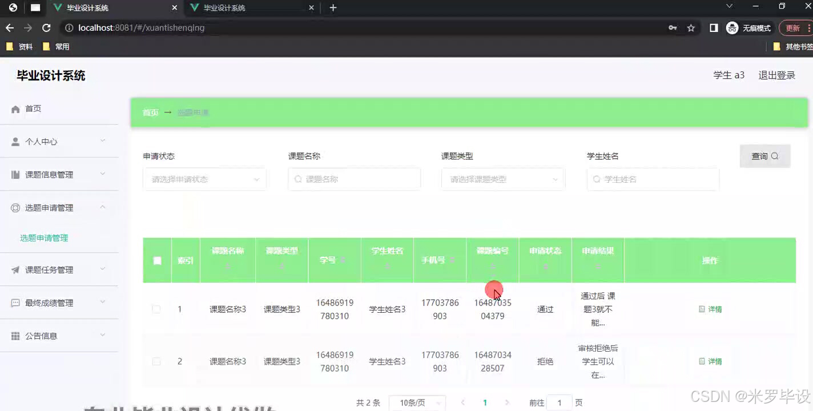Screen dimensions: 813x411
Task: Open the 请选择申请状态 dropdown
Action: pos(204,179)
